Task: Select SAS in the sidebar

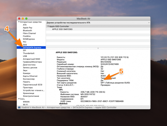Action: coord(25,45)
